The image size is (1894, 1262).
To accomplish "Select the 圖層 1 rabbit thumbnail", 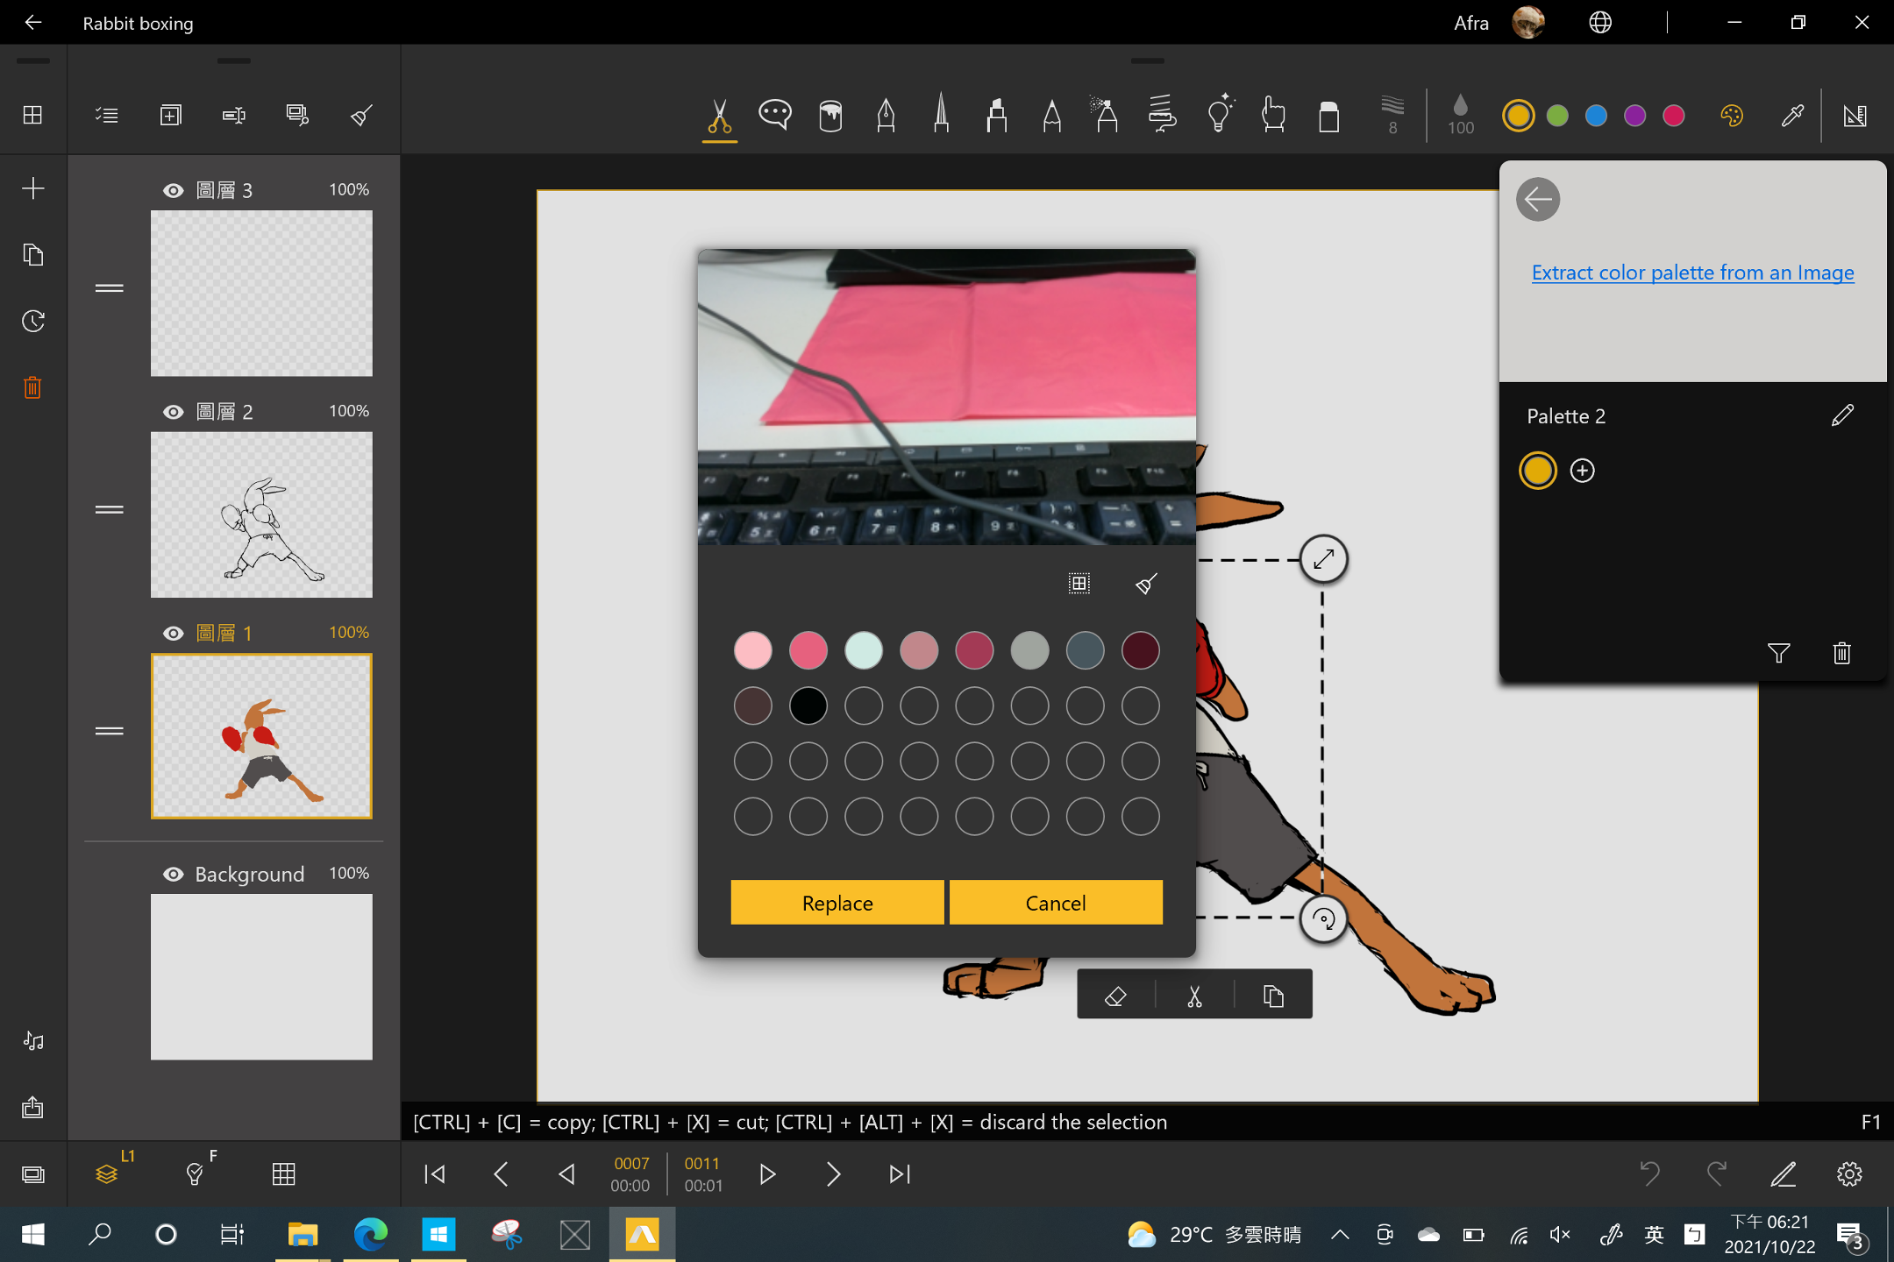I will coord(261,736).
